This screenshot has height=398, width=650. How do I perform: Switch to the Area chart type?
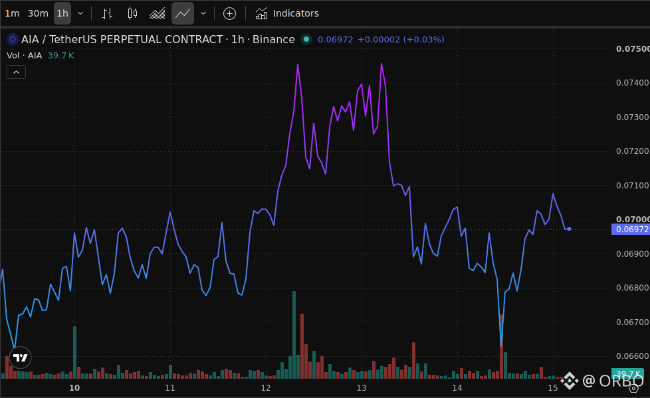pyautogui.click(x=157, y=13)
